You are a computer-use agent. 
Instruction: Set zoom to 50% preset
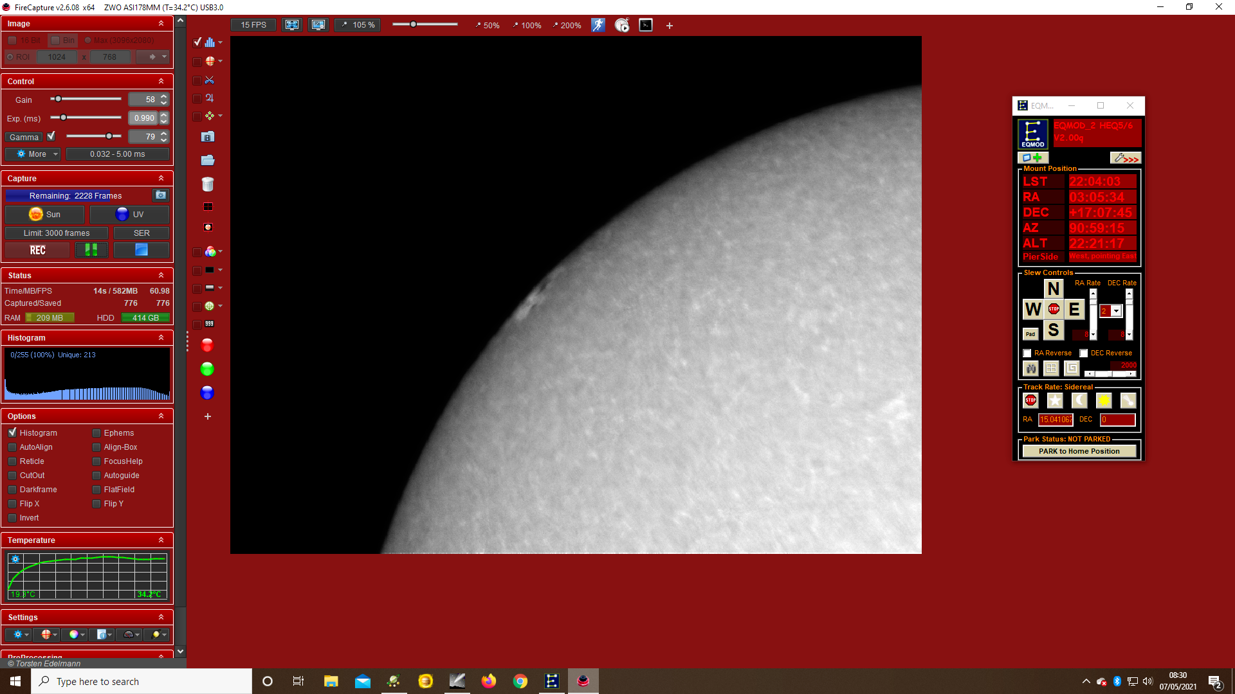coord(487,26)
